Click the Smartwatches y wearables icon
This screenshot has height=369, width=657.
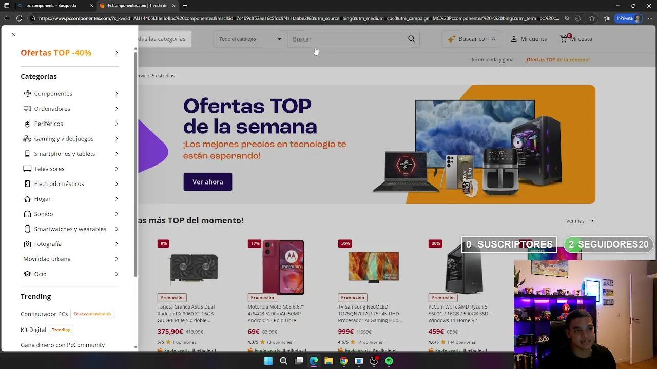[x=27, y=229]
